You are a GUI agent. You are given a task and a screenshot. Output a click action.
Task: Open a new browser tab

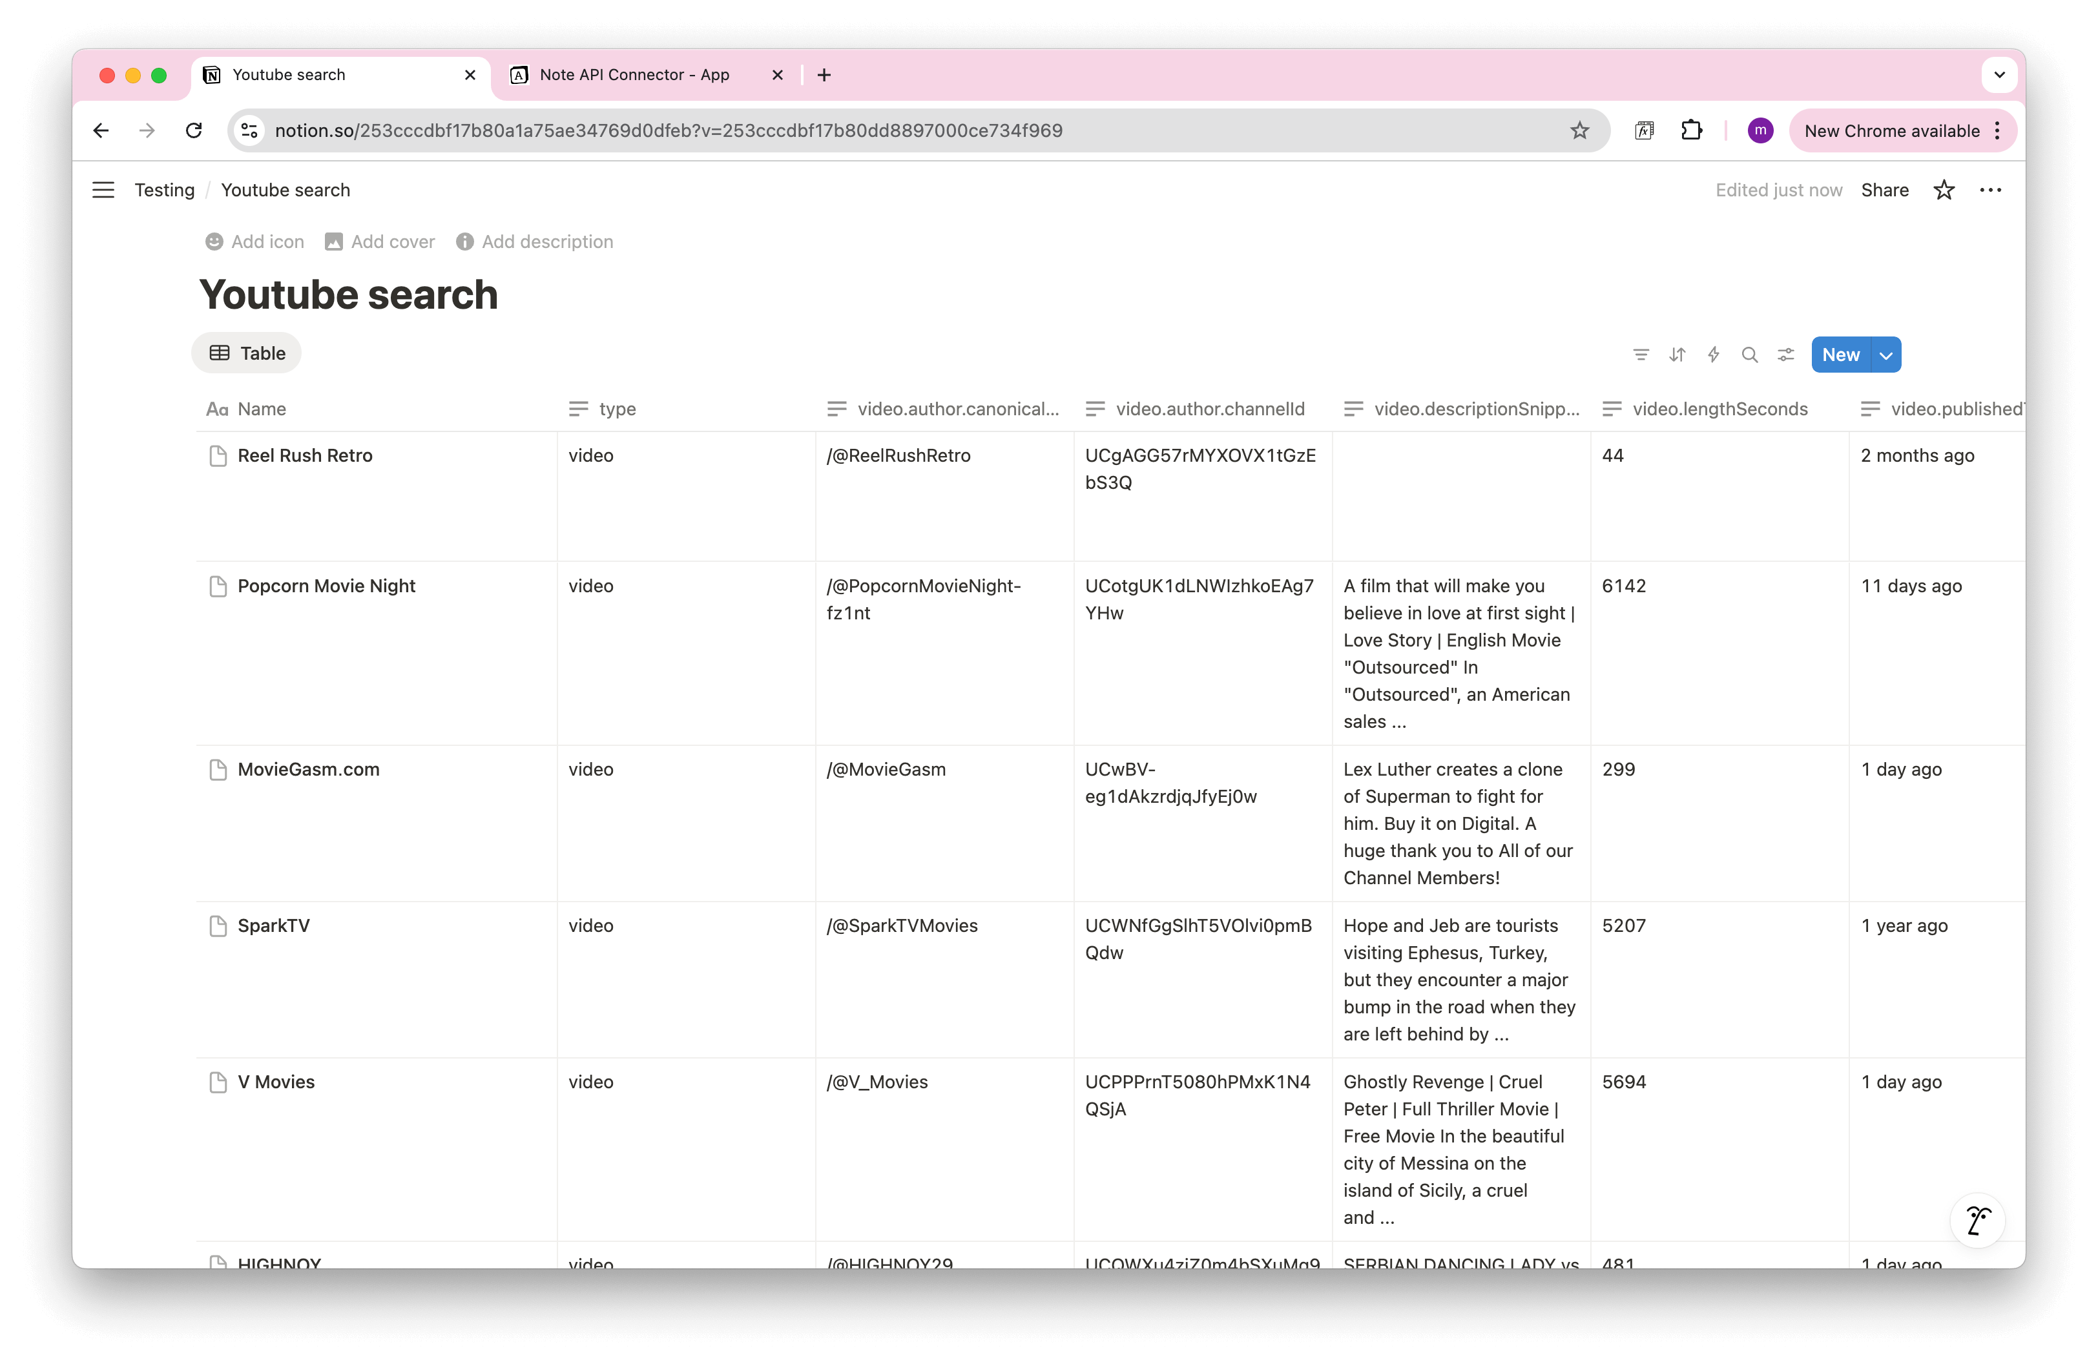coord(824,75)
